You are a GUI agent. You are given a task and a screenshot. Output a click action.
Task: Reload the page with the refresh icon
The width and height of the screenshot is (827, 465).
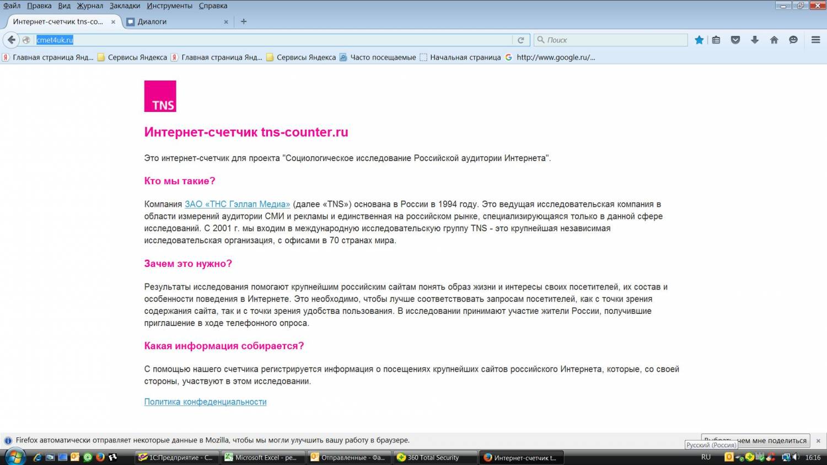click(520, 40)
